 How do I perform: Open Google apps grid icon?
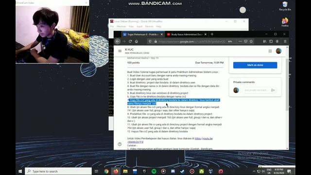pos(270,51)
